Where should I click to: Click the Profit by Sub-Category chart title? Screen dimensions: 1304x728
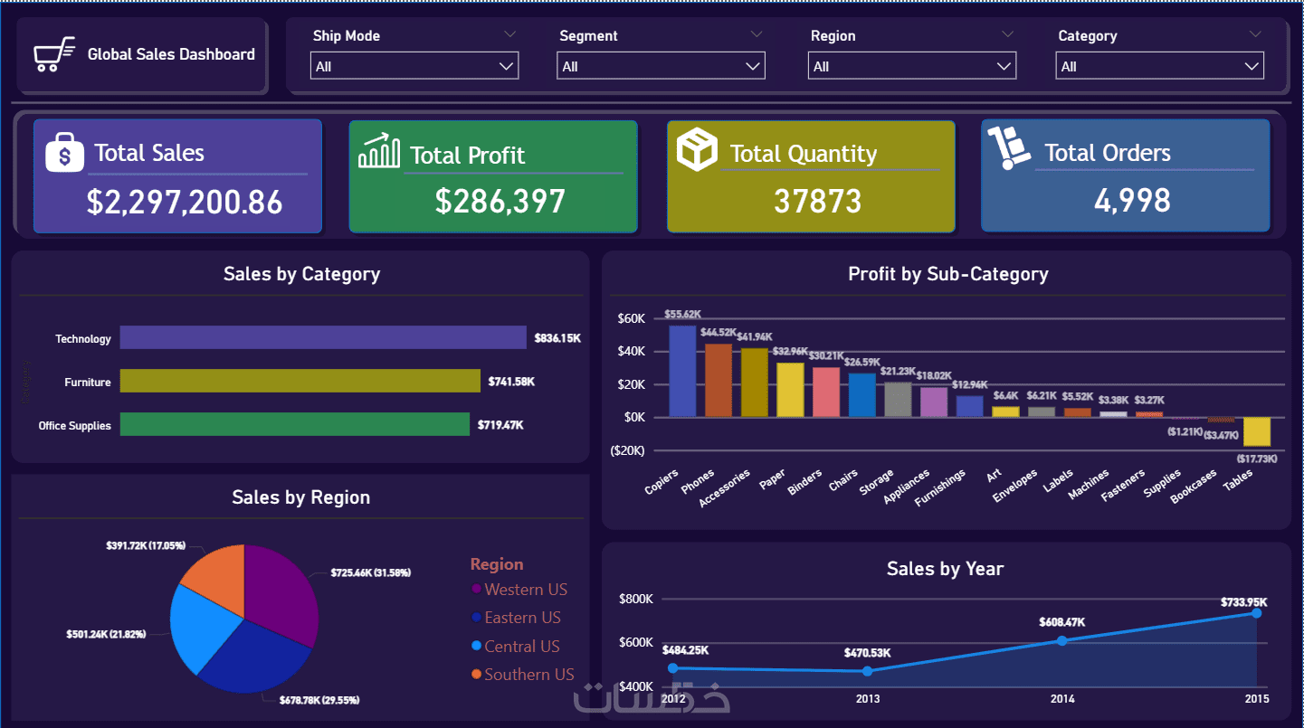point(948,274)
